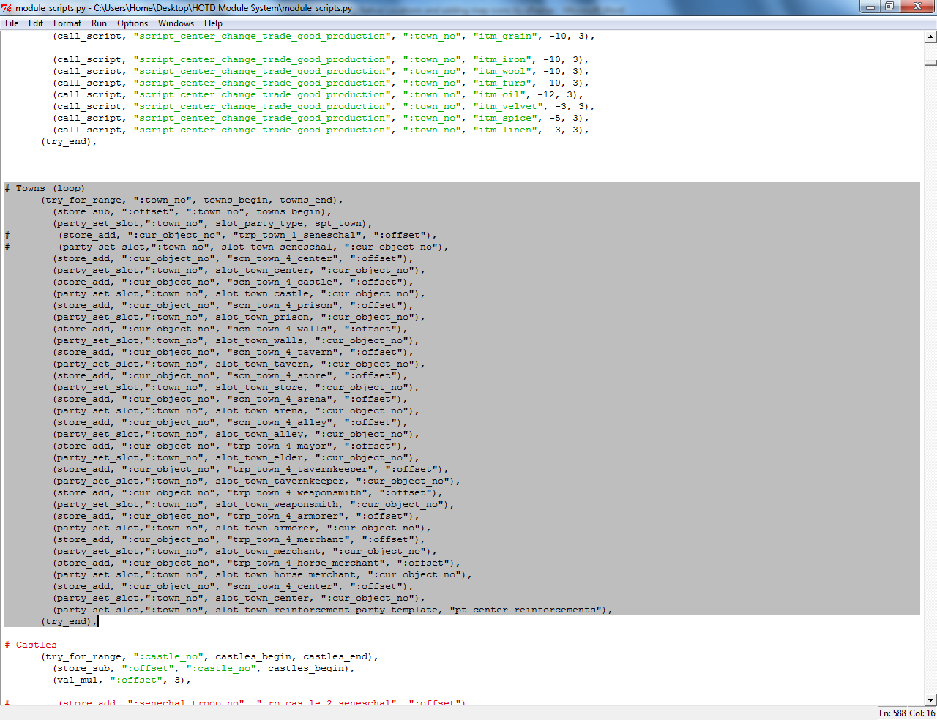This screenshot has width=937, height=720.
Task: Click castles_begin in store_sub line
Action: [306, 668]
